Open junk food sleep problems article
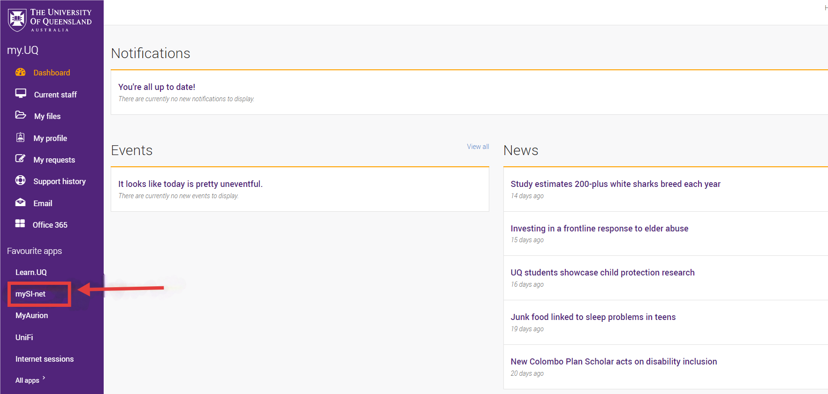 click(x=593, y=317)
